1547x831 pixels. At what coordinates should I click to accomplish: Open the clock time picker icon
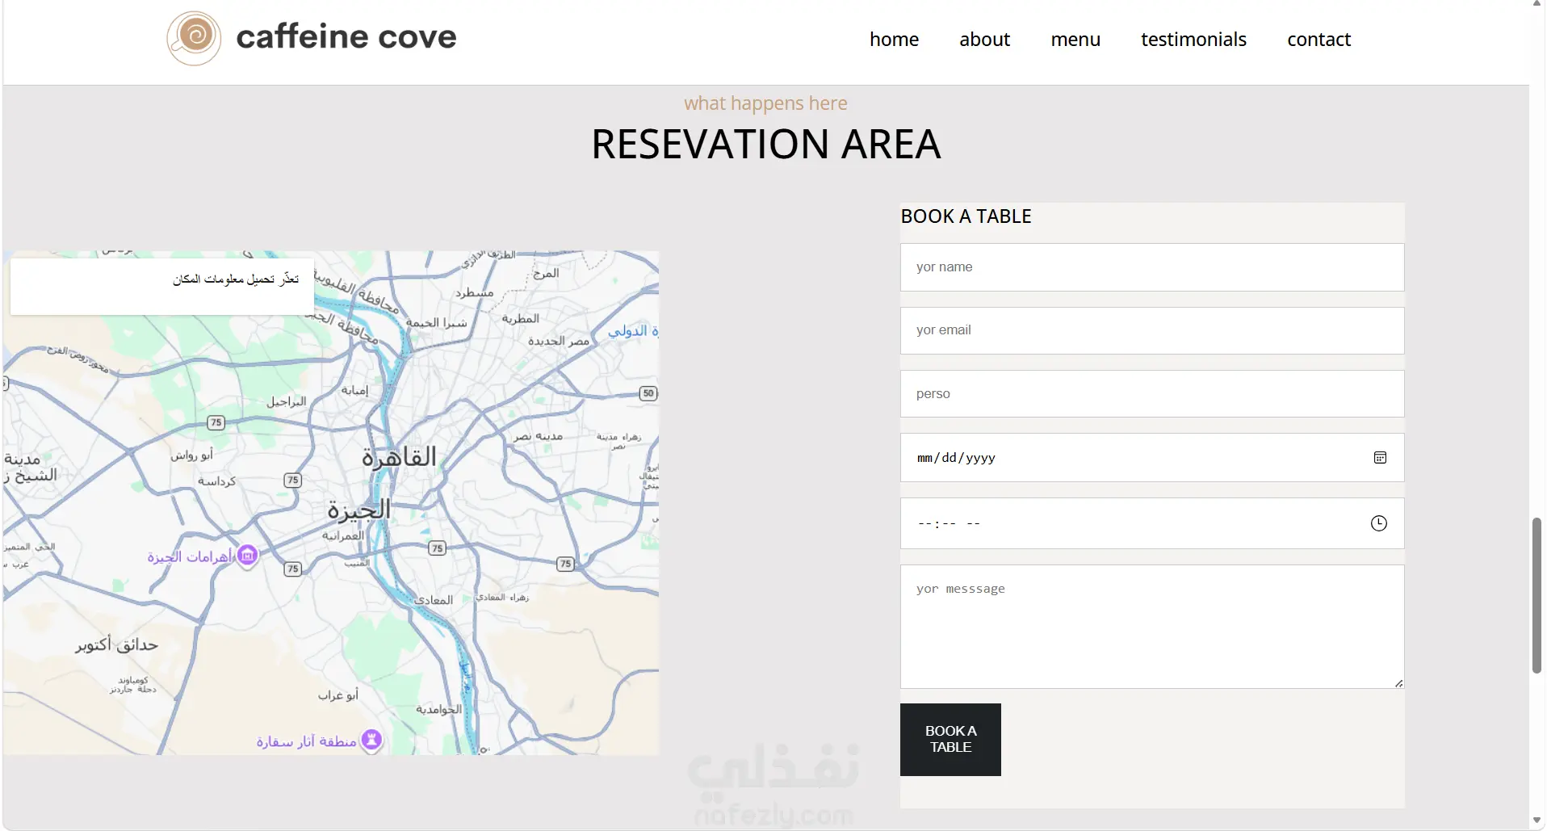[x=1379, y=523]
